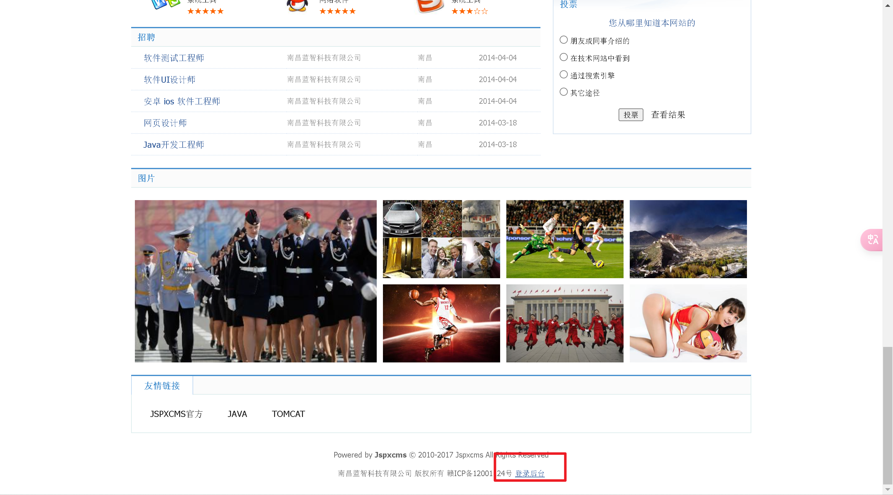Click the scrollbar down arrow
The height and width of the screenshot is (495, 893).
click(x=887, y=489)
